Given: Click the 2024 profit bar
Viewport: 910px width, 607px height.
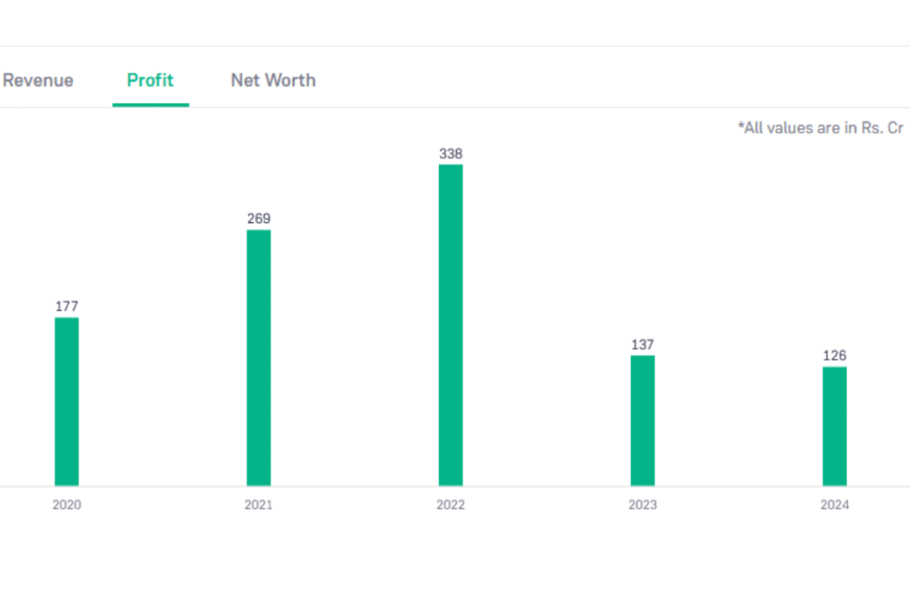Looking at the screenshot, I should pos(834,425).
